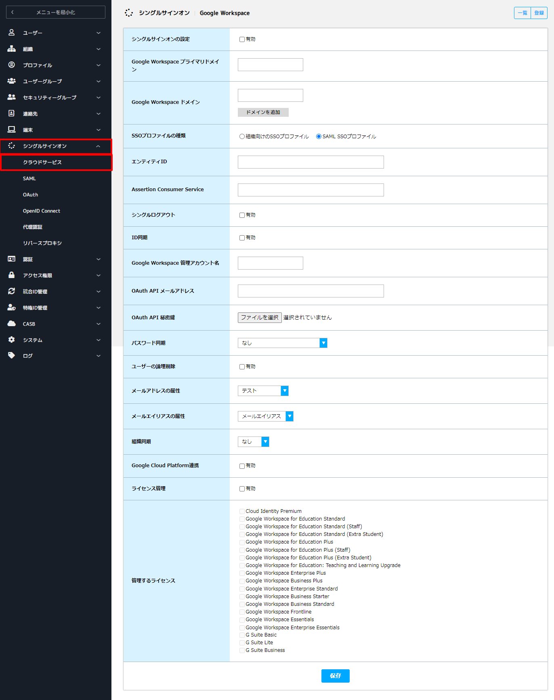The image size is (554, 700).
Task: Click the 登録 button at top right
Action: click(x=539, y=13)
